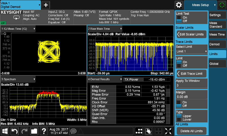
Task: Open the file folder icon
Action: pyautogui.click(x=34, y=131)
